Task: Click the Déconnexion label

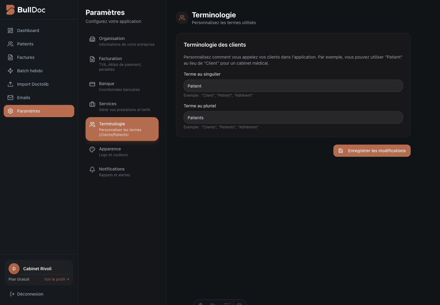Action: (30, 294)
